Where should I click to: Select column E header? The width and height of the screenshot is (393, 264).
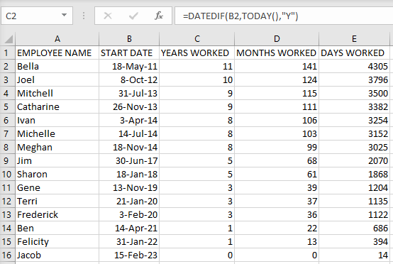pyautogui.click(x=354, y=39)
